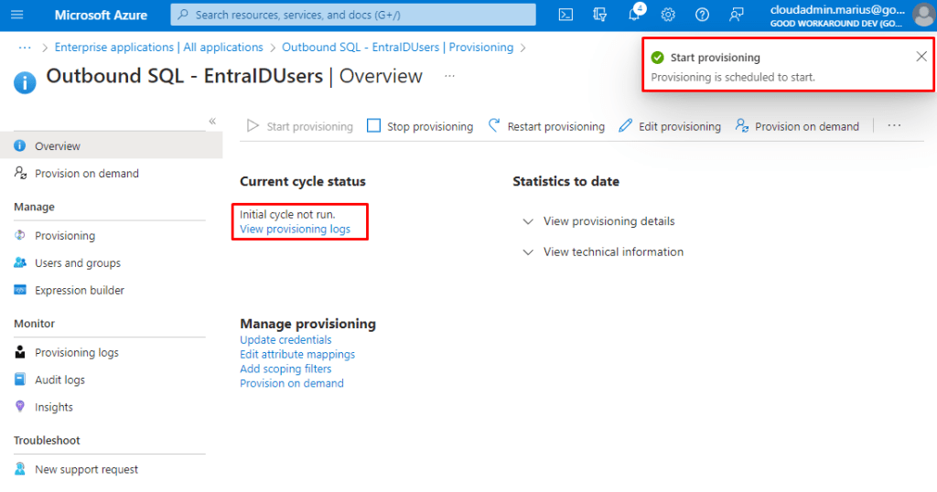Collapse the left sidebar menu
This screenshot has width=937, height=492.
click(212, 121)
